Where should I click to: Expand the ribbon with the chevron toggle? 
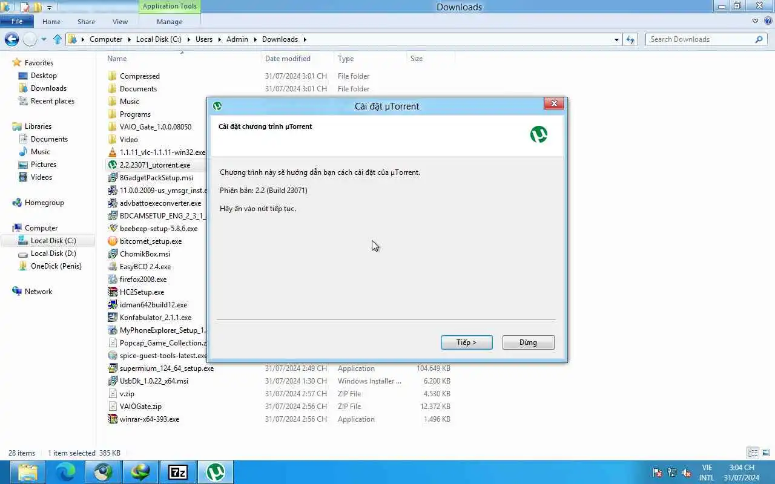[x=755, y=21]
